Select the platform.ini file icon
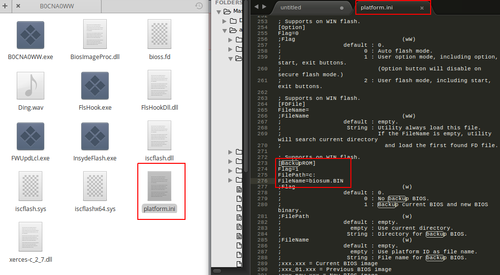Screen dimensions: 500x275 click(x=159, y=187)
